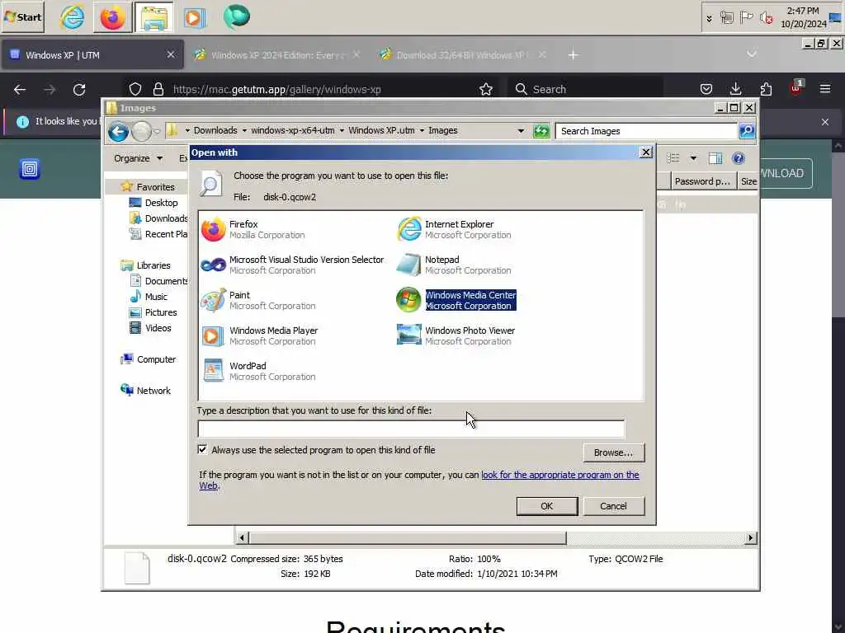This screenshot has width=845, height=633.
Task: Select Computer in the navigation pane
Action: pyautogui.click(x=149, y=359)
